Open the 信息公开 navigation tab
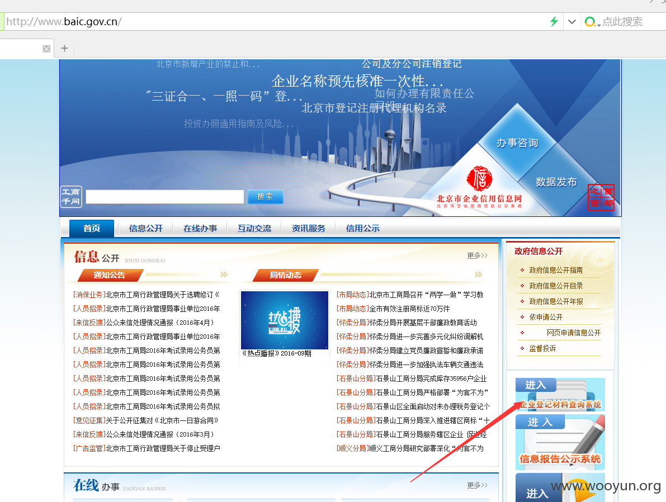 pos(146,229)
